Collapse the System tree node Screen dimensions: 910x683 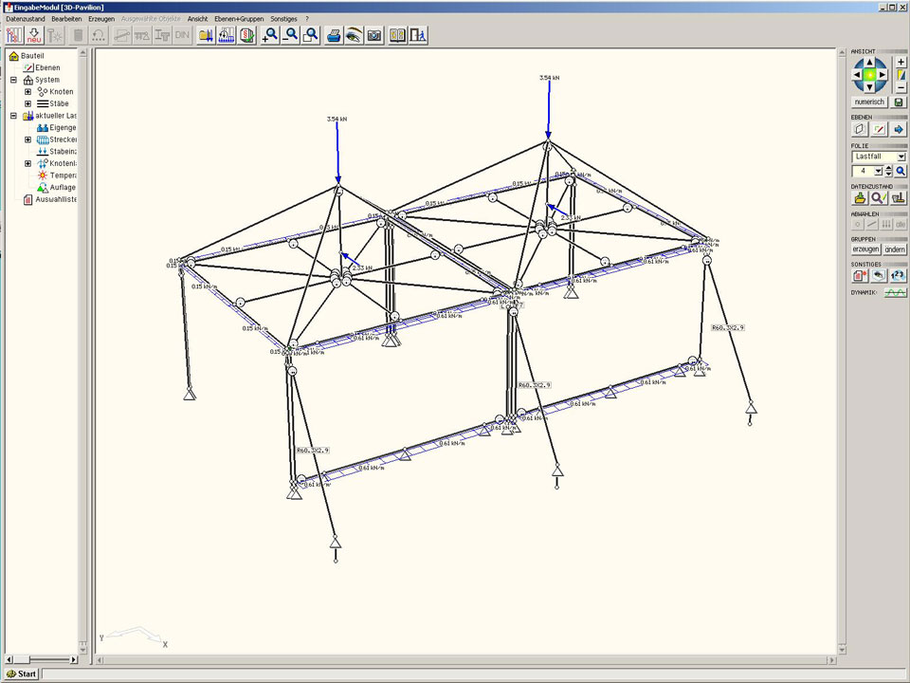coord(14,80)
